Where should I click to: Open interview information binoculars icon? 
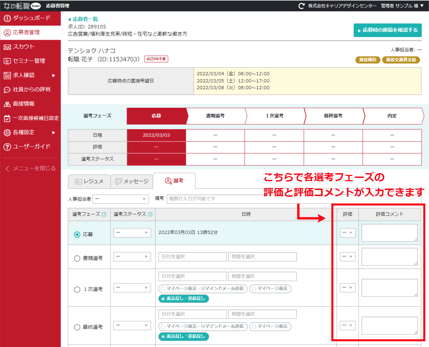click(x=7, y=104)
